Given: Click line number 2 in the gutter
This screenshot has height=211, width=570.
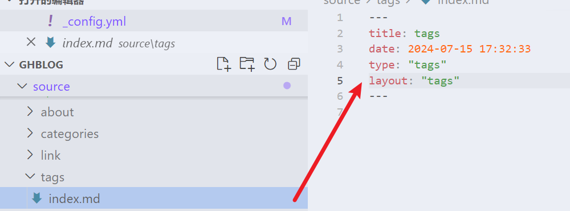Looking at the screenshot, I should [x=340, y=34].
